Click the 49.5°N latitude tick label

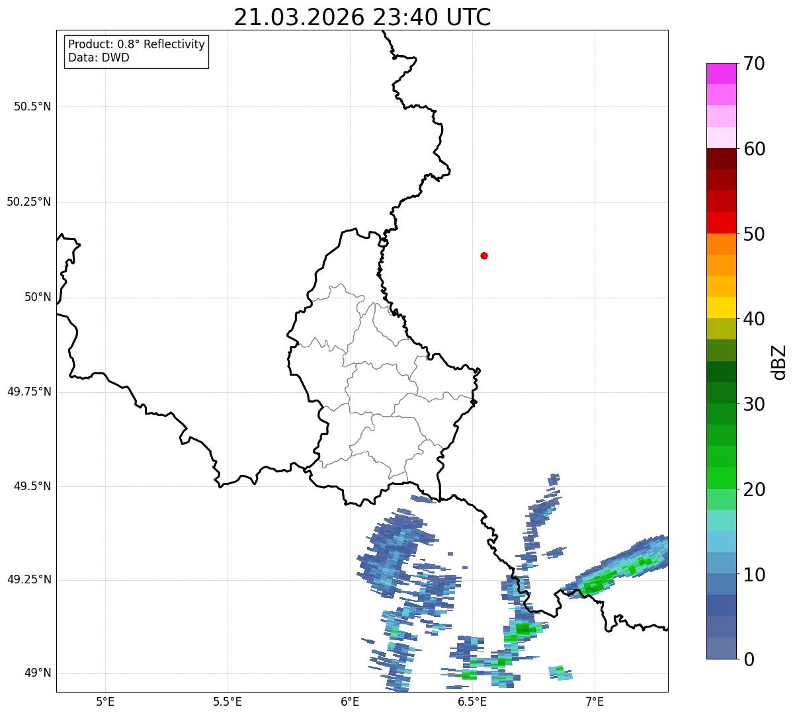coord(32,486)
